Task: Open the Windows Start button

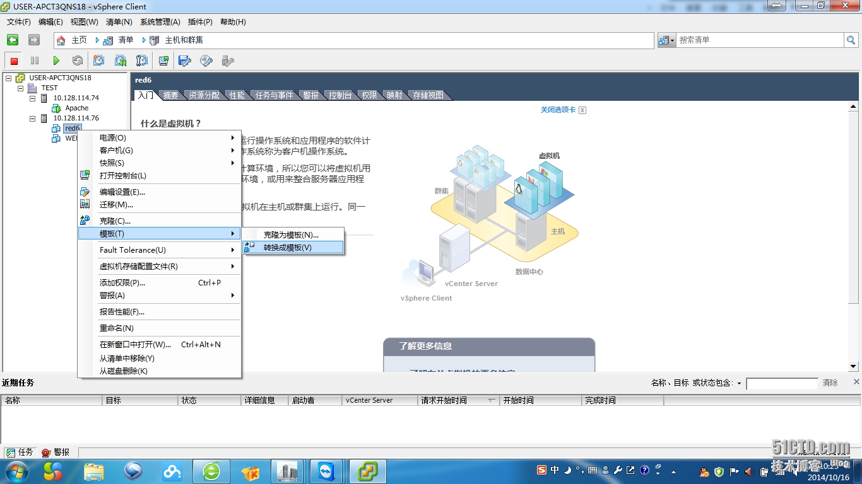Action: pos(16,471)
